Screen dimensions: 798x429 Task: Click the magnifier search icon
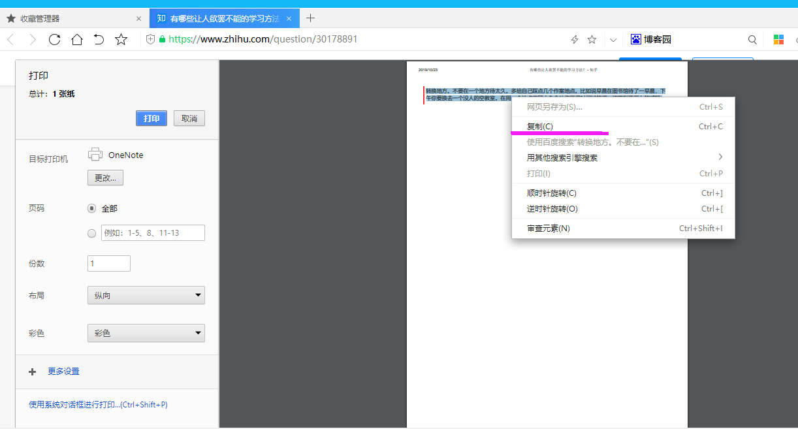tap(752, 40)
